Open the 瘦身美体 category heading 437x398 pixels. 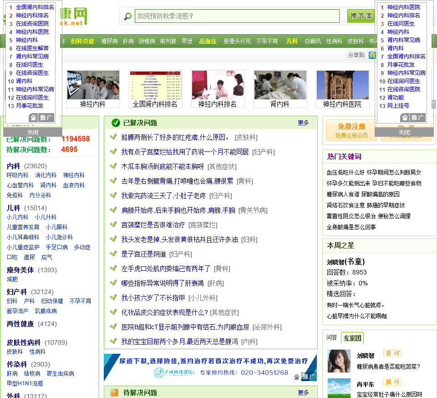click(x=20, y=270)
